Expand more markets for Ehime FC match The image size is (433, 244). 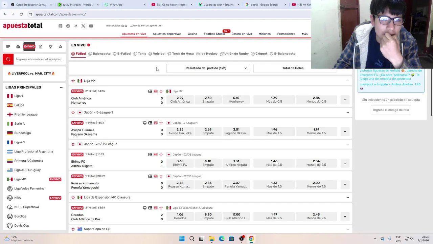tap(345, 163)
